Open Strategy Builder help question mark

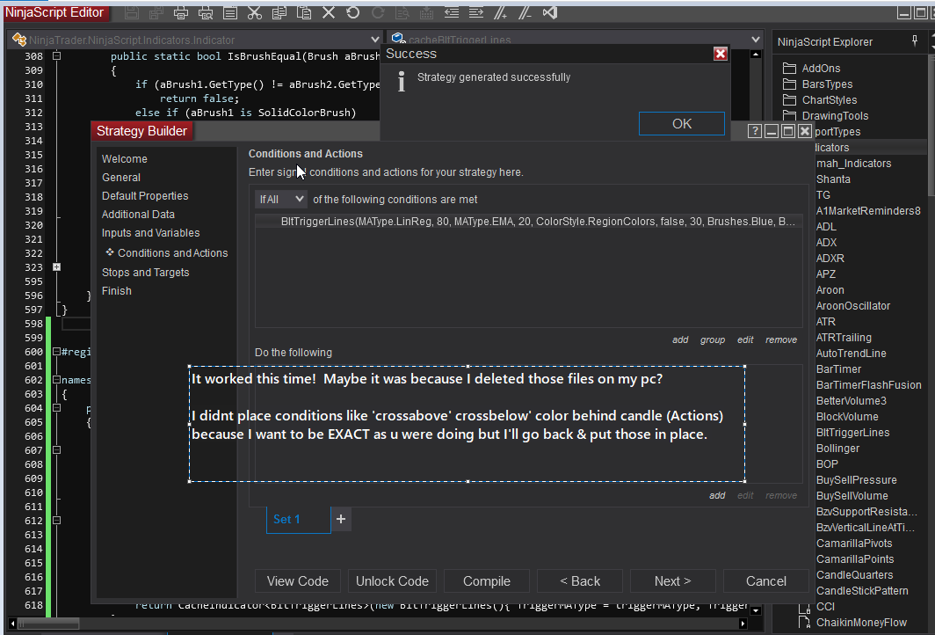[x=754, y=131]
